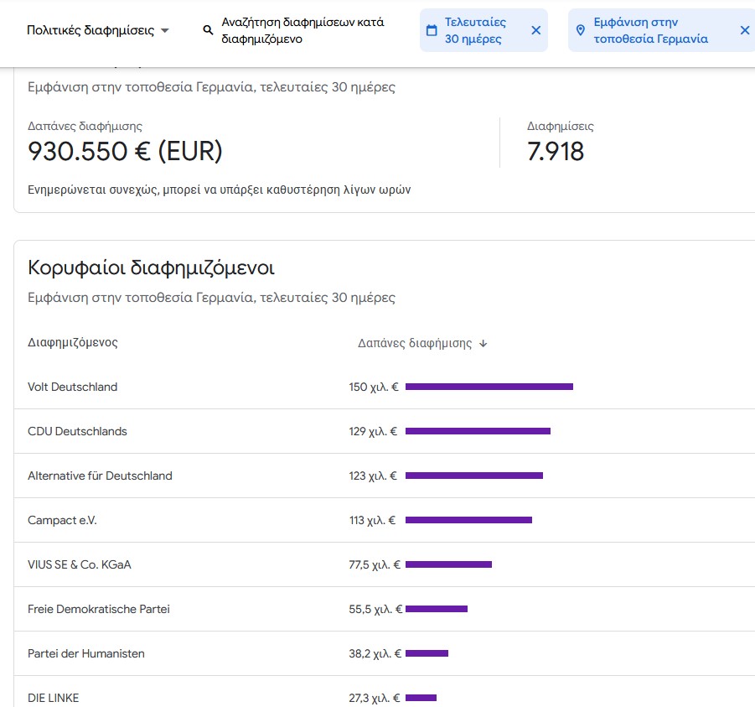Image resolution: width=755 pixels, height=707 pixels.
Task: Click the 113 χιλ. € spending value
Action: click(372, 520)
